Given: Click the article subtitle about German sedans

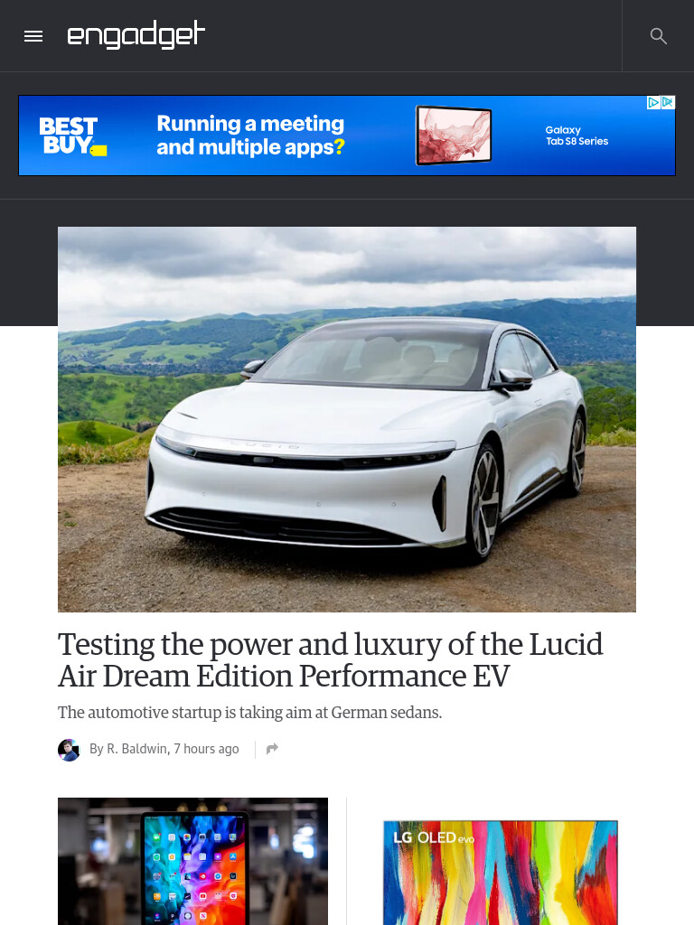Looking at the screenshot, I should [x=249, y=713].
